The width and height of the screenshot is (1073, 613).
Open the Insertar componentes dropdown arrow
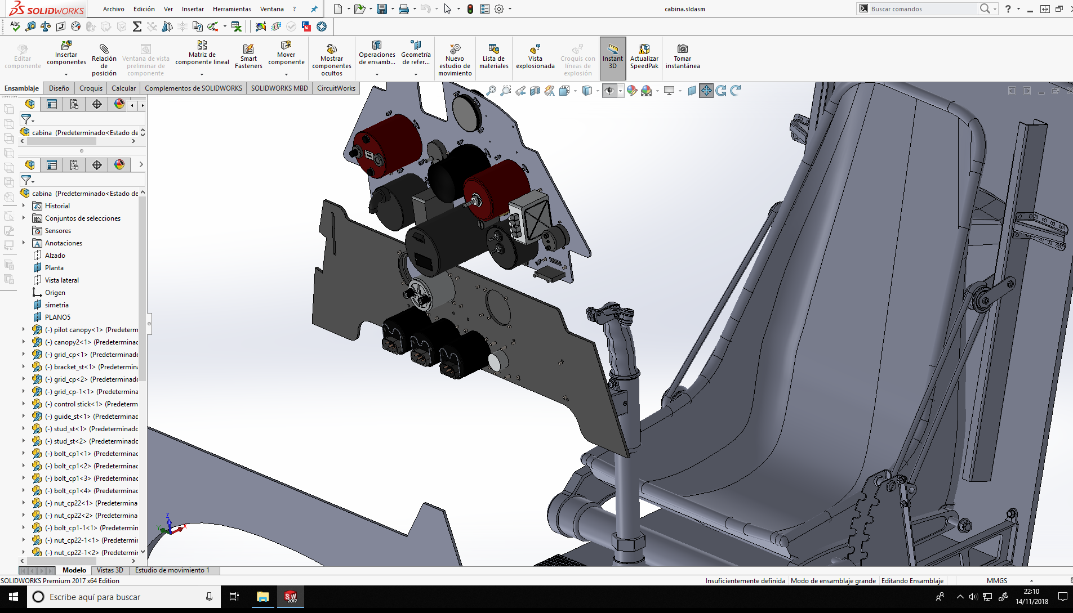[66, 74]
